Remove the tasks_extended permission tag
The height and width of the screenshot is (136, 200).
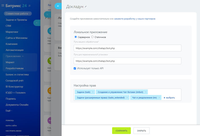[127, 98]
